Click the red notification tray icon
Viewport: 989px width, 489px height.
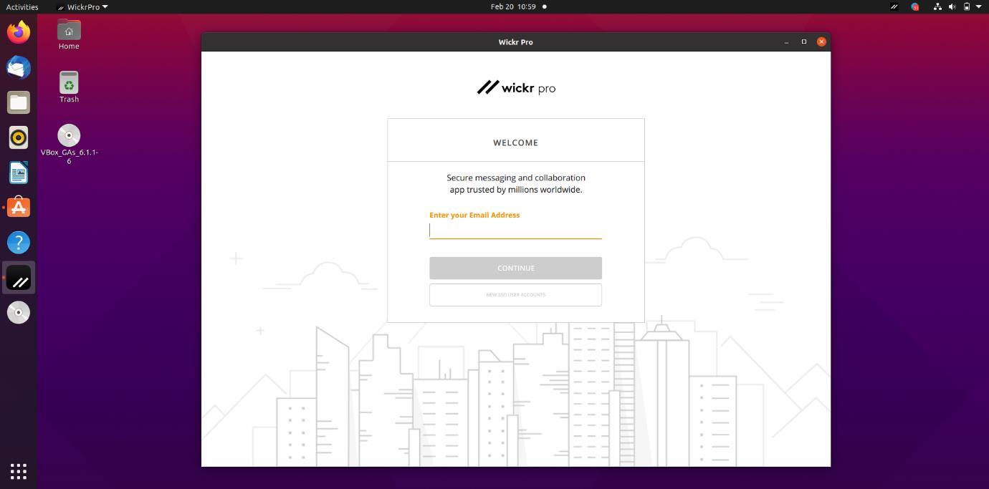pos(915,6)
